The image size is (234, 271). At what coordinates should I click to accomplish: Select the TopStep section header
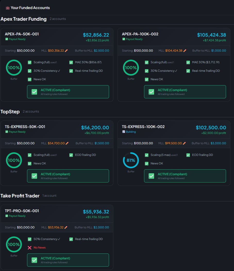(x=10, y=111)
